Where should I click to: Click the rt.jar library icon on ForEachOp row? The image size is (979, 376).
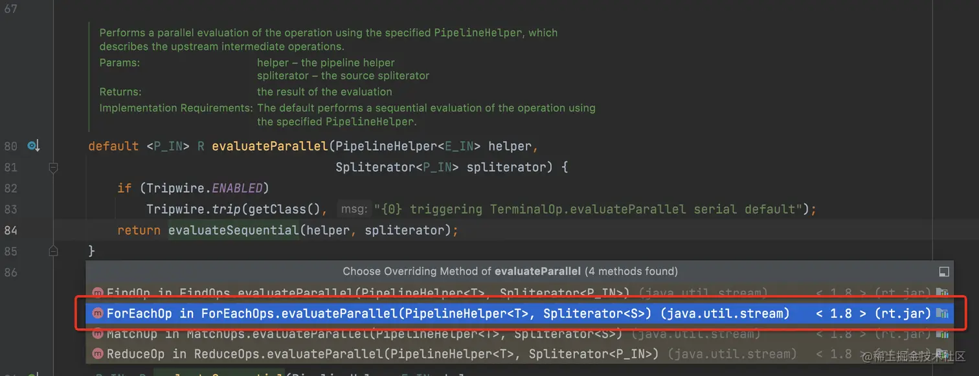pos(942,314)
